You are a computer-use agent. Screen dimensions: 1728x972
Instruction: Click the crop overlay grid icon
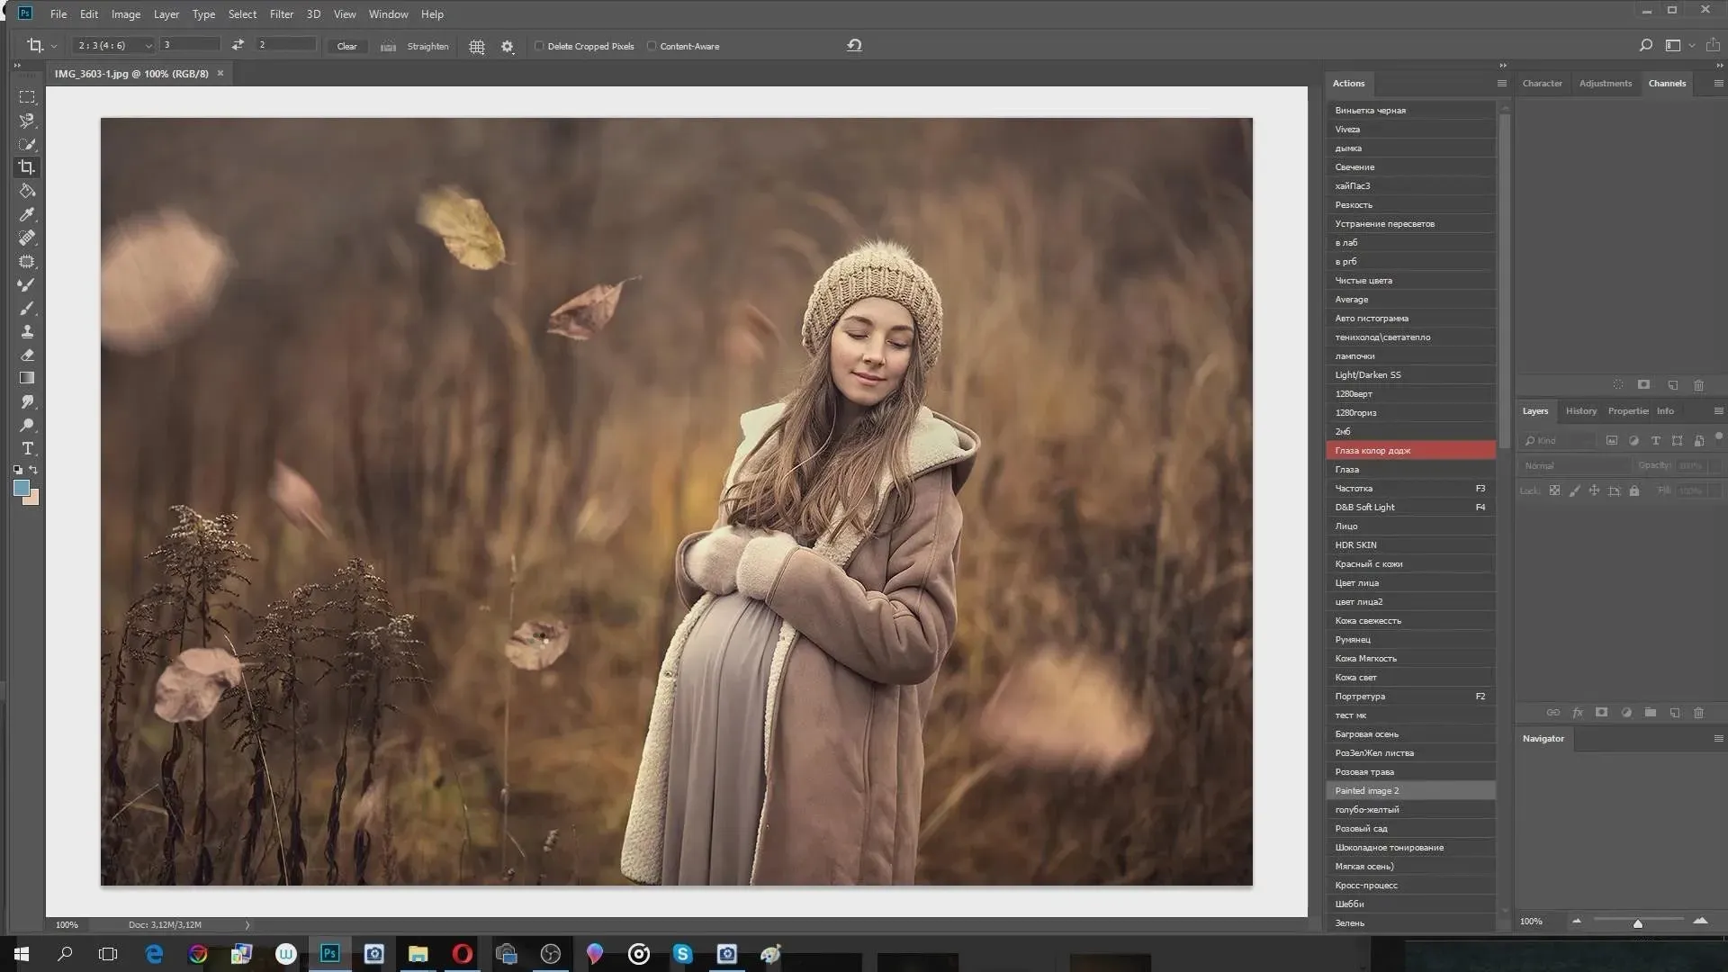point(477,47)
